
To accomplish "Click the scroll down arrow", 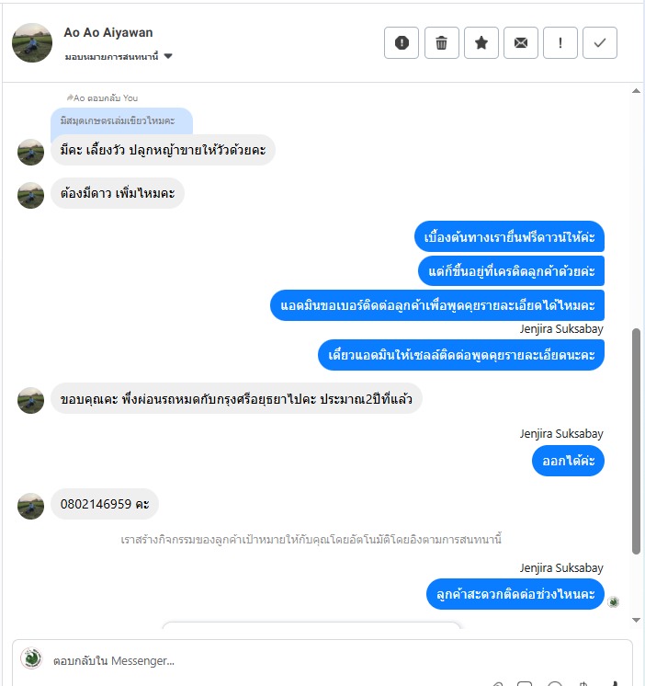I will [x=636, y=620].
